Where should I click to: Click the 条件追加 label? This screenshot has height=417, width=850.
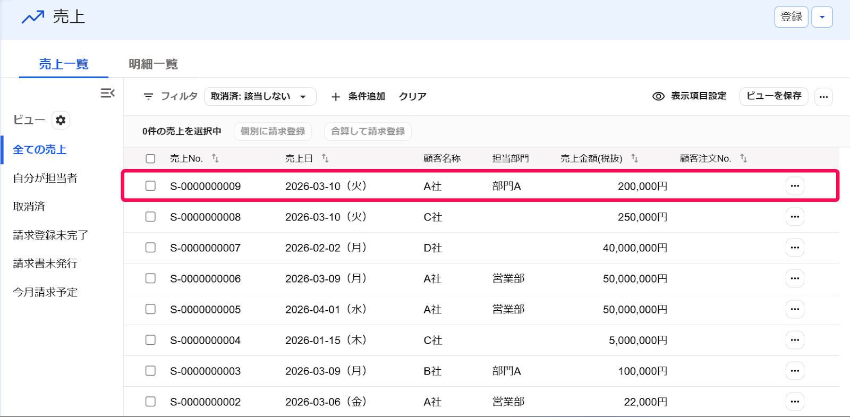click(367, 96)
